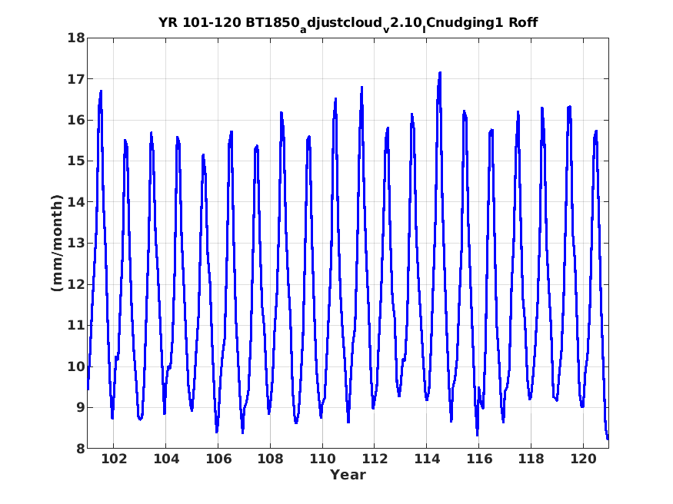Click x-axis tick label 102
673x504 pixels.
click(114, 459)
